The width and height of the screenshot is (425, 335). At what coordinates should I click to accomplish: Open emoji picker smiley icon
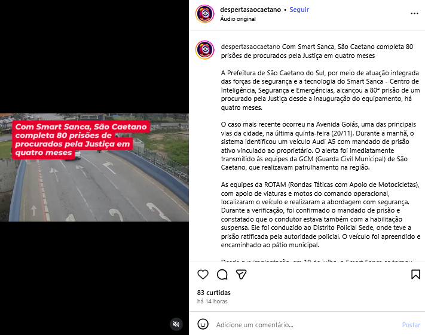click(x=203, y=324)
